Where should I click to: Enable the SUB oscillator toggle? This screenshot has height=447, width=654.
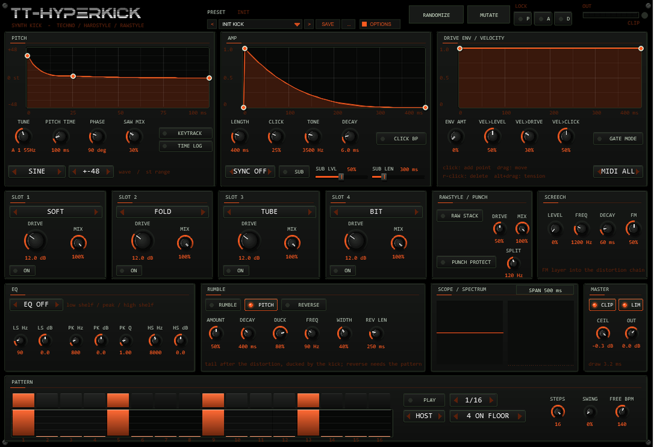coord(294,171)
